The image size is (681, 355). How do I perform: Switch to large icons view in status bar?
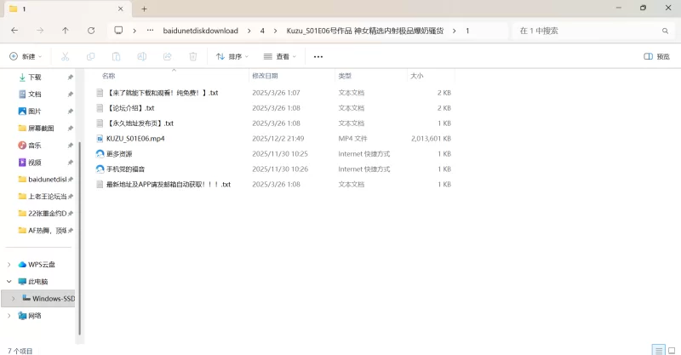[x=671, y=349]
